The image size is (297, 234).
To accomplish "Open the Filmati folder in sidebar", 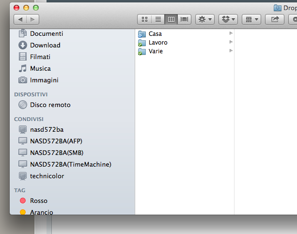I will pyautogui.click(x=40, y=57).
